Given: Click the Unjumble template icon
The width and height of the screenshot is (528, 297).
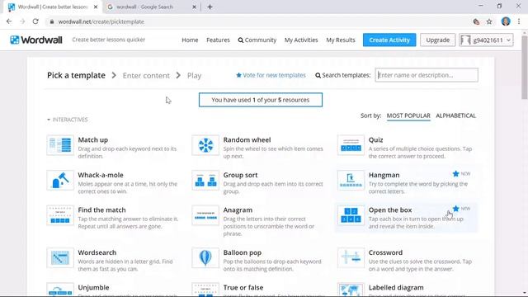Looking at the screenshot, I should pos(60,290).
